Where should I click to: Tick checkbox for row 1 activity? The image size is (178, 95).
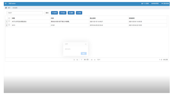(x=9, y=21)
